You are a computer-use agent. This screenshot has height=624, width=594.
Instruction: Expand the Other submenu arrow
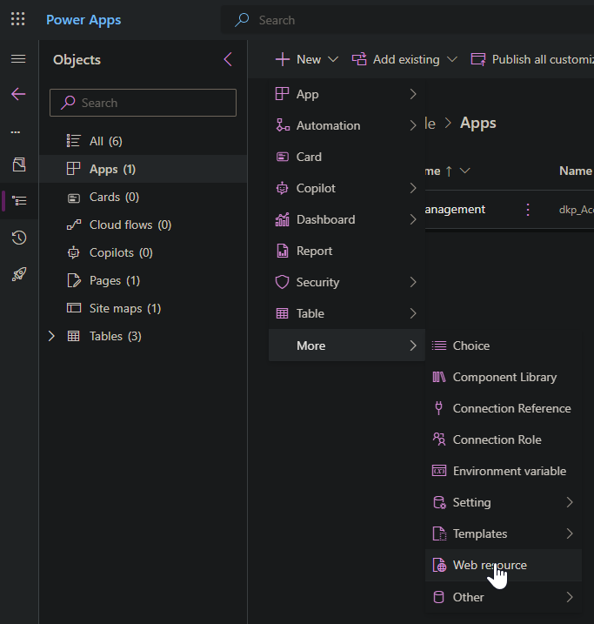click(x=570, y=597)
